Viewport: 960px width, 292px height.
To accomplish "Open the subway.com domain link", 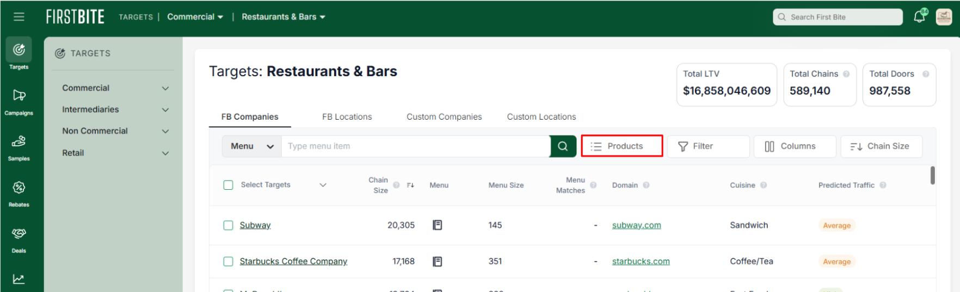I will [x=637, y=225].
